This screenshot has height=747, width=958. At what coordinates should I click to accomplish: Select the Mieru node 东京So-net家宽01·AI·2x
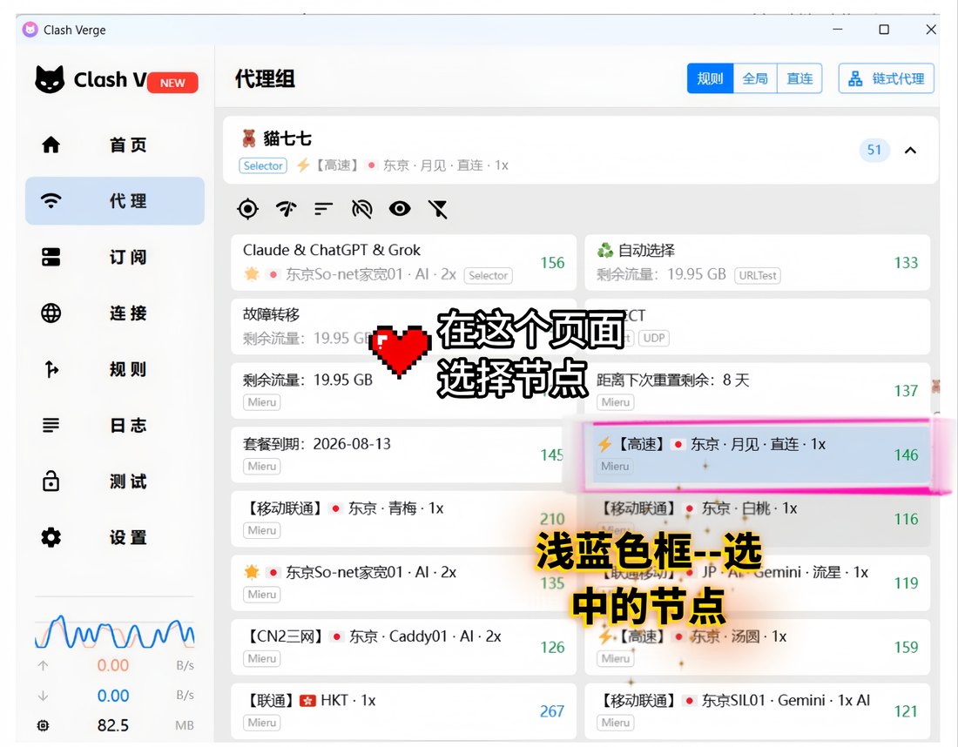pos(403,582)
